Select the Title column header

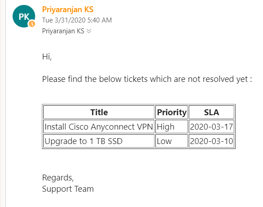pos(99,112)
